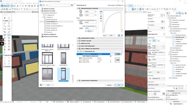Open help question mark in dialog title
The image size is (187, 105).
tap(118, 1)
